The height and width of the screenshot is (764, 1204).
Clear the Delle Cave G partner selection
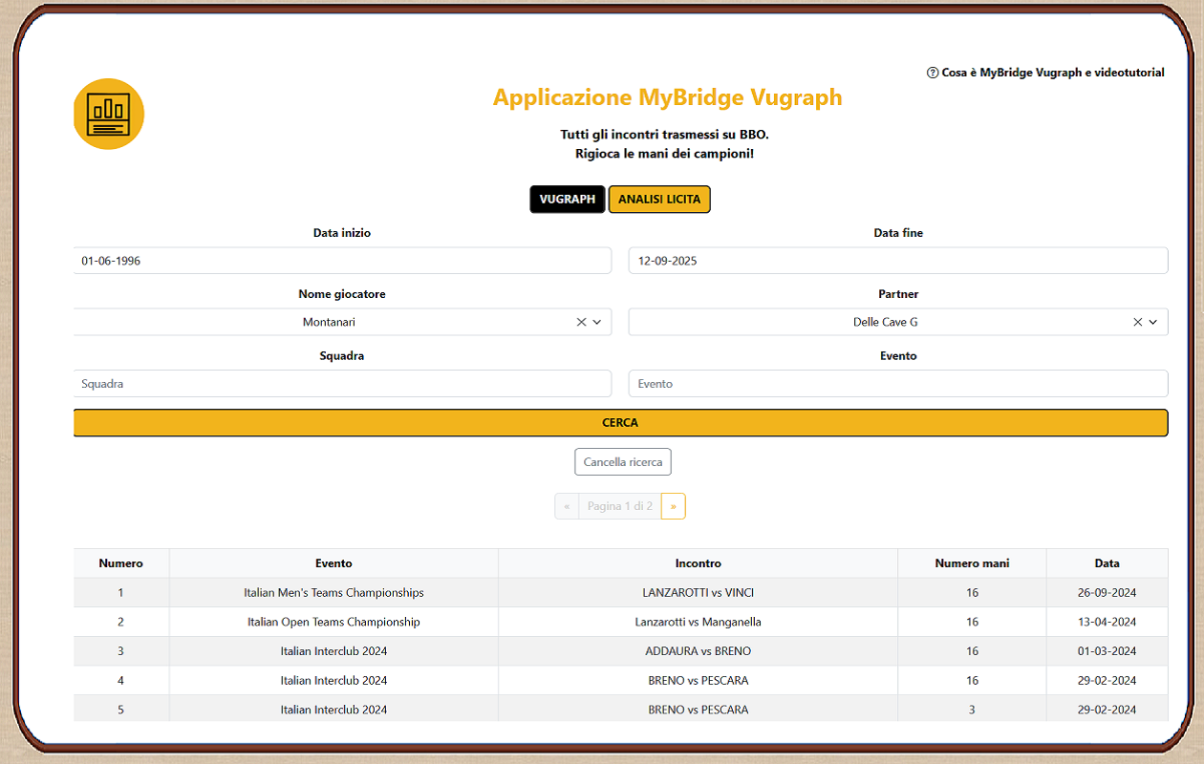coord(1137,323)
